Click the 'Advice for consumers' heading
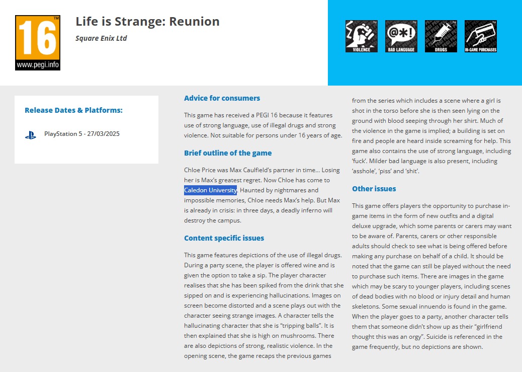The image size is (522, 372). click(222, 98)
